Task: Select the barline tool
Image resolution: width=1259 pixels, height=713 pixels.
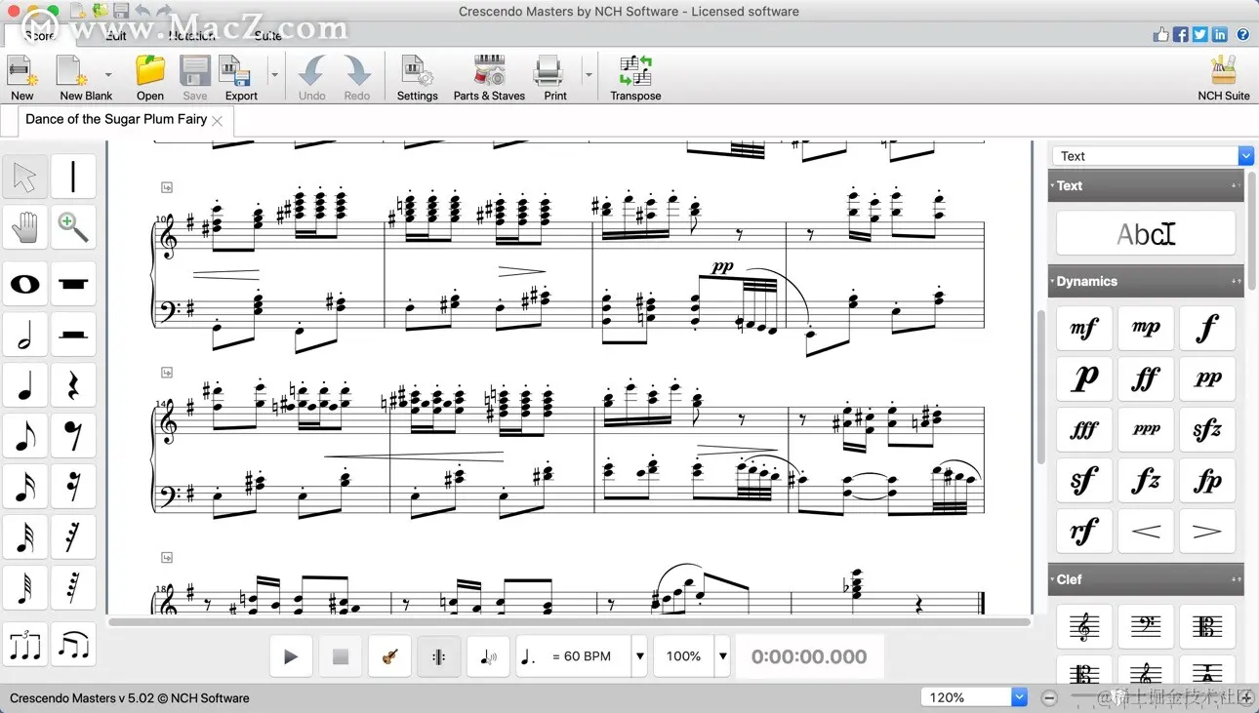Action: click(73, 178)
